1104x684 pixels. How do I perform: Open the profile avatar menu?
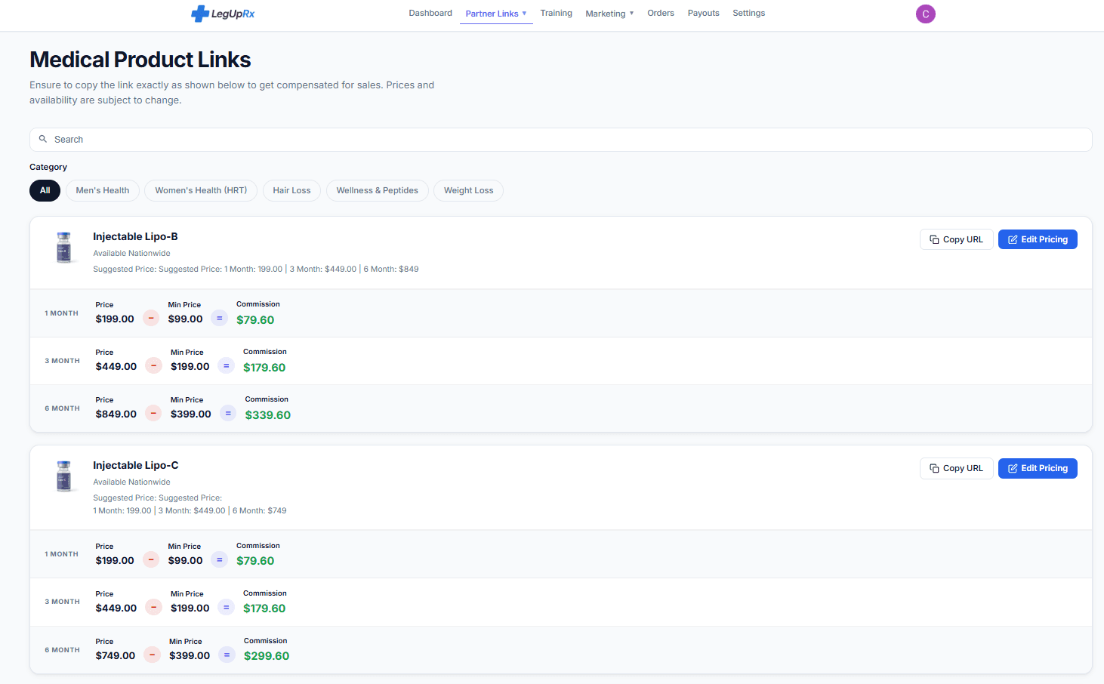tap(925, 14)
